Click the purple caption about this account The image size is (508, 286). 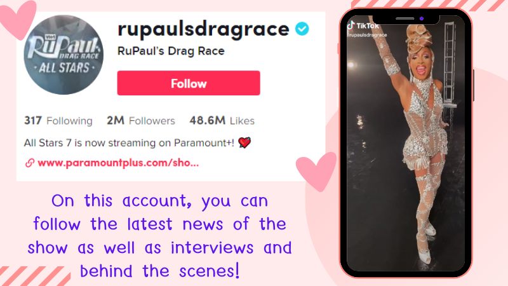point(159,236)
